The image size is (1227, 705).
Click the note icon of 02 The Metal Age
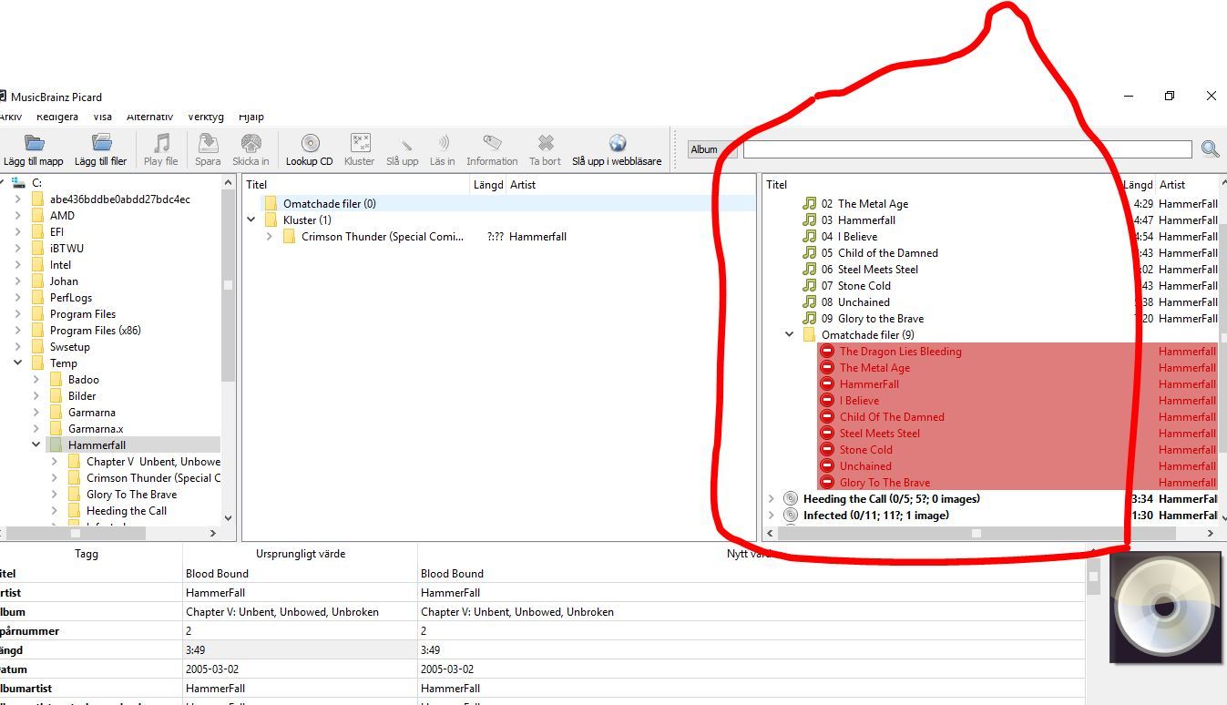click(809, 204)
